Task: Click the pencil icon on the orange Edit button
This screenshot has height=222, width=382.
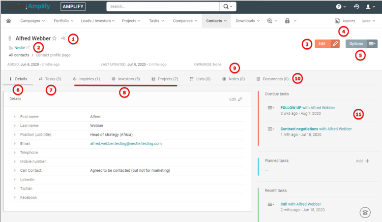Action: pyautogui.click(x=335, y=44)
